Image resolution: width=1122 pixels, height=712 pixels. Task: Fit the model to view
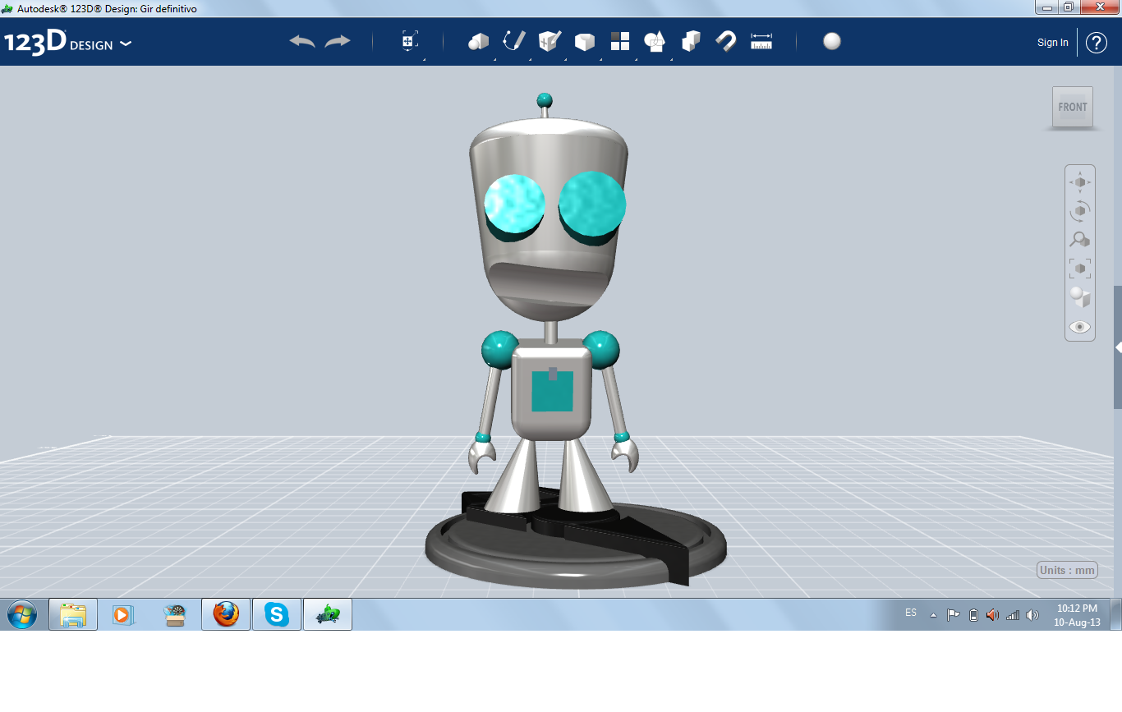[x=1080, y=268]
